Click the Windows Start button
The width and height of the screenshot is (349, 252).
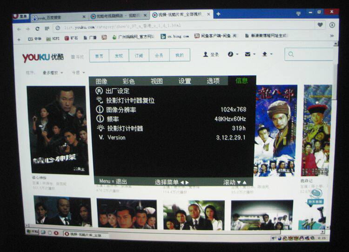(x=32, y=232)
